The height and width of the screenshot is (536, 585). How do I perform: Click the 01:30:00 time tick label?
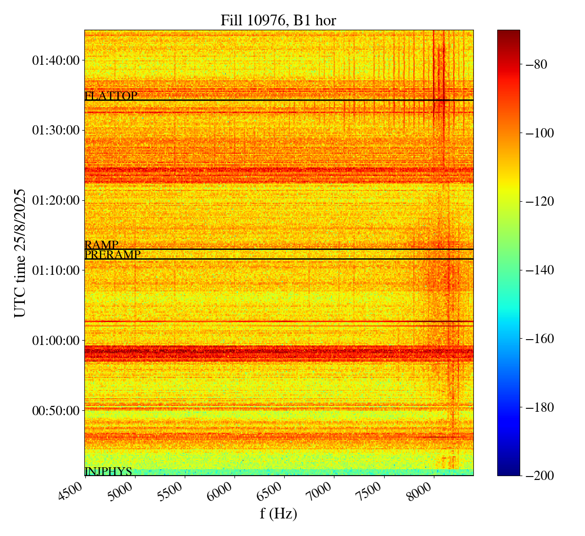coord(56,130)
